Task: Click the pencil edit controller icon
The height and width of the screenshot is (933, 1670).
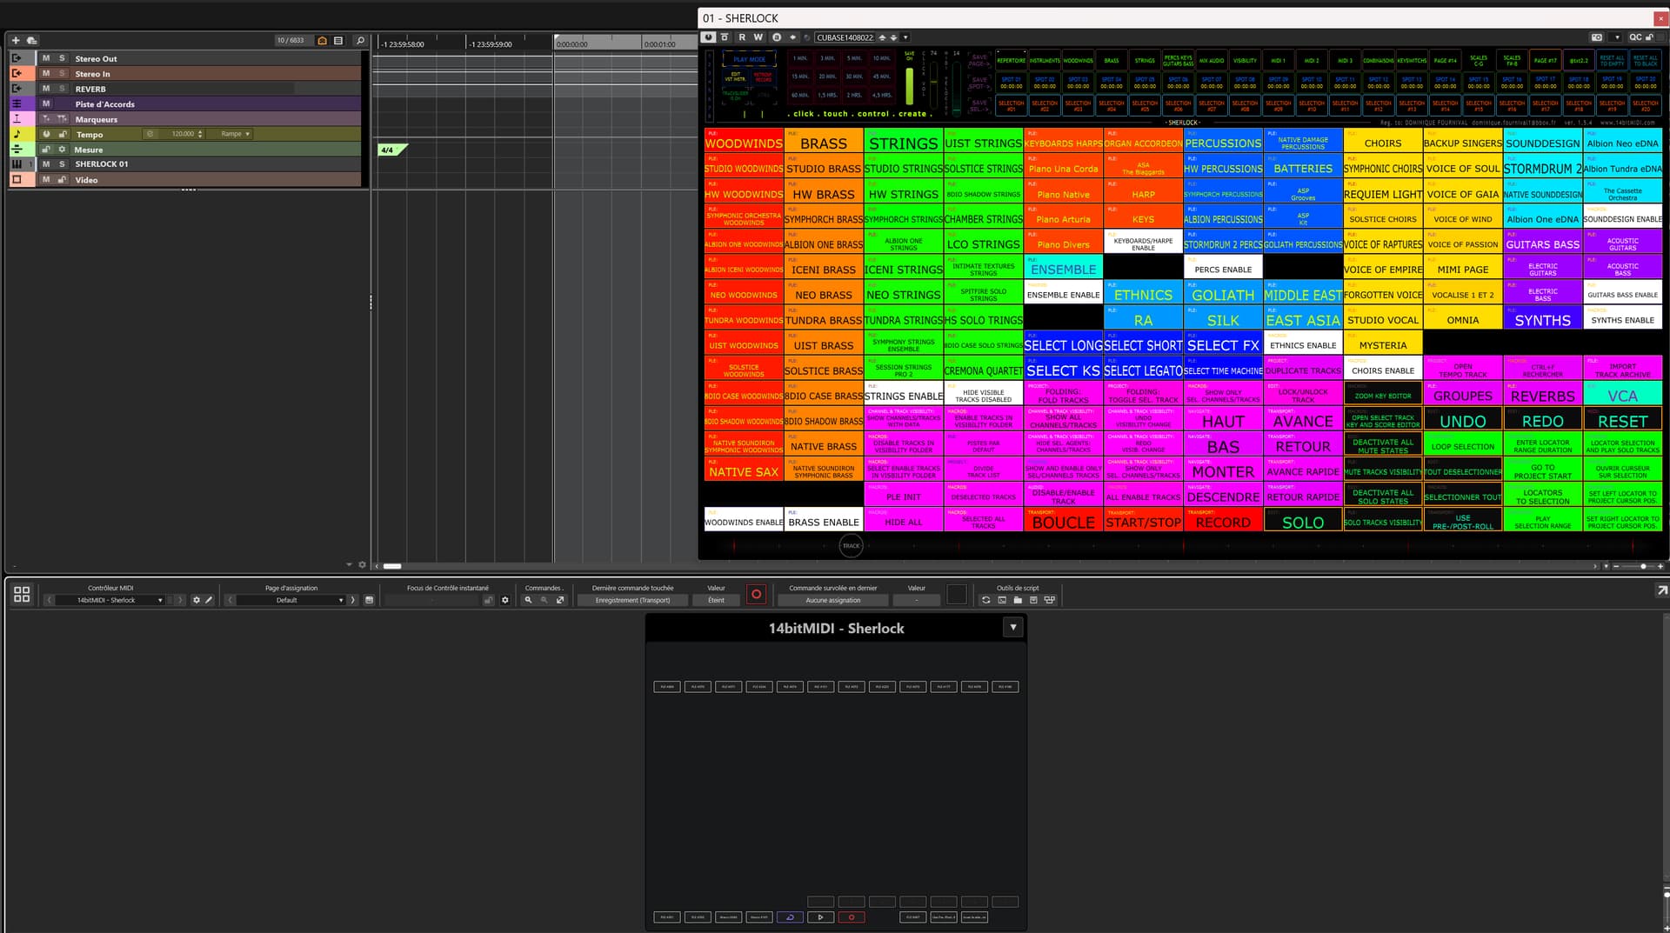Action: (209, 600)
